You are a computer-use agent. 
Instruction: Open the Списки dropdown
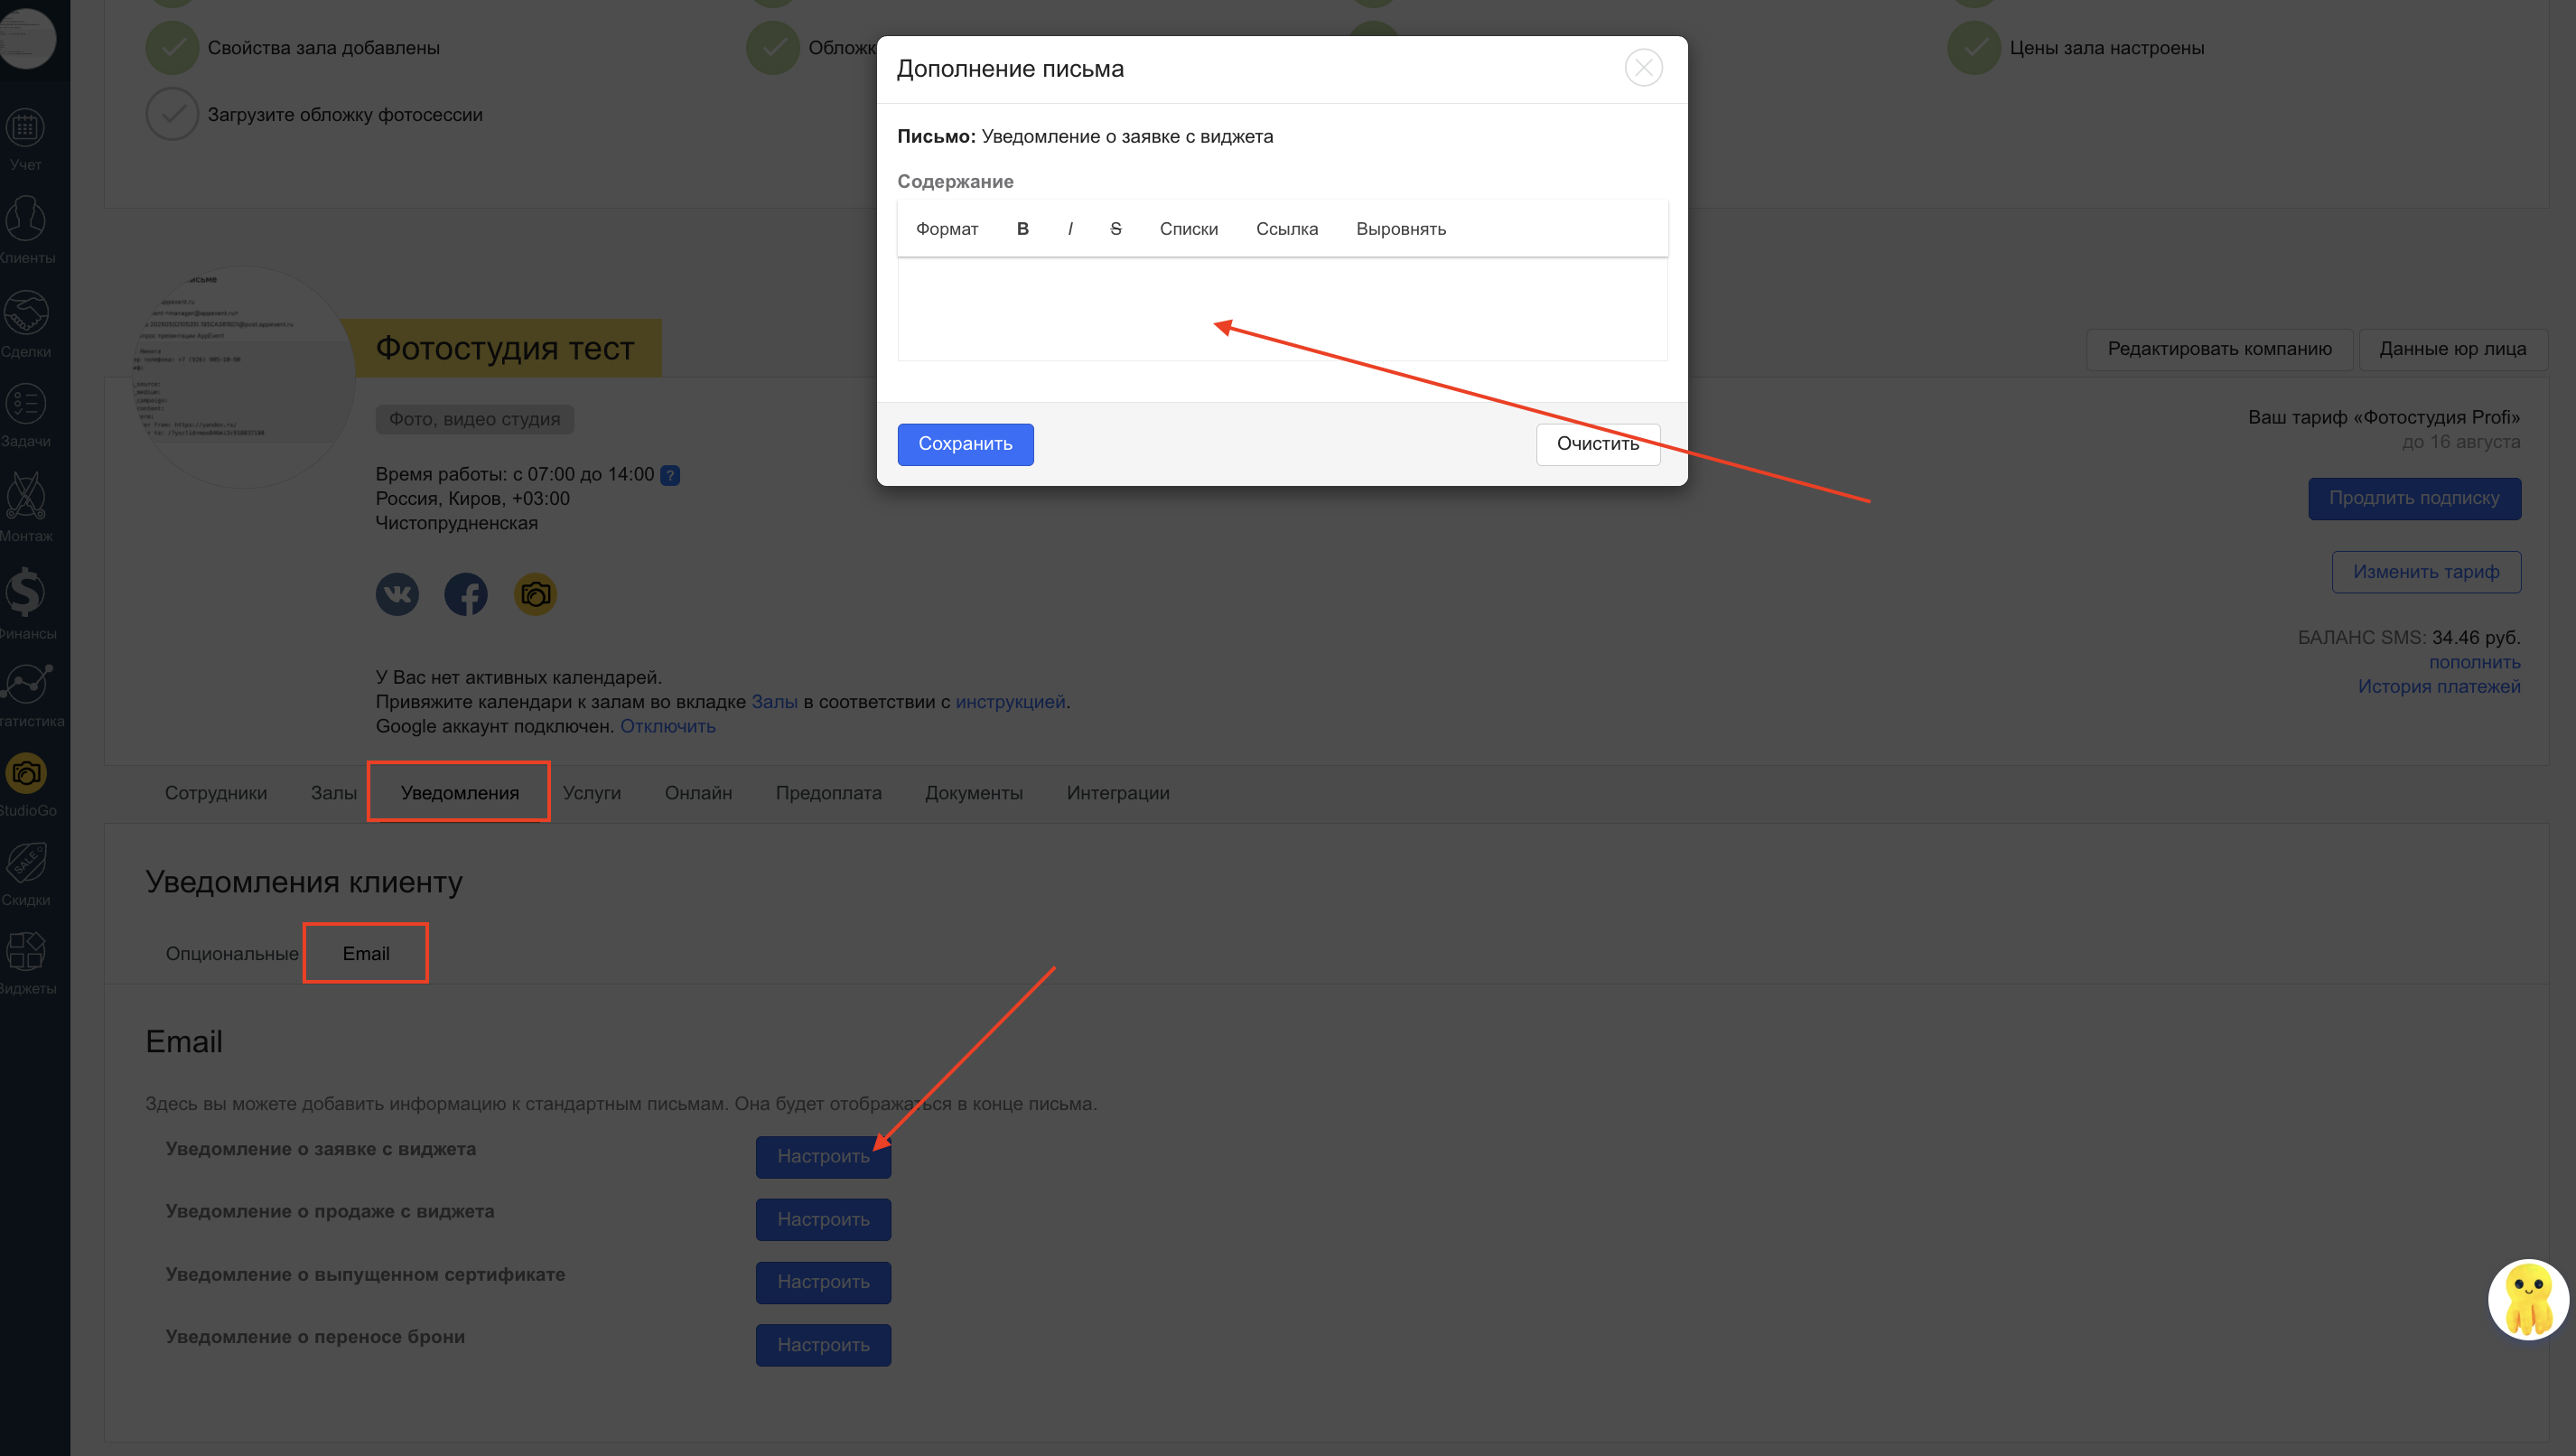tap(1189, 229)
